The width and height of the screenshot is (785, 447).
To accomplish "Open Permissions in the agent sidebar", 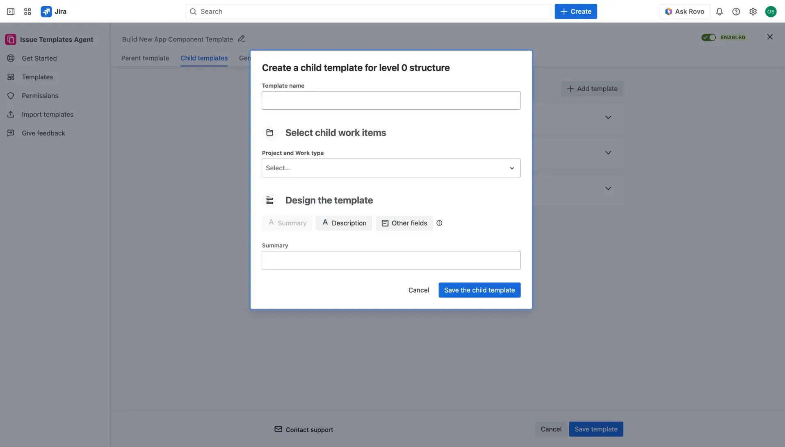I will point(40,95).
